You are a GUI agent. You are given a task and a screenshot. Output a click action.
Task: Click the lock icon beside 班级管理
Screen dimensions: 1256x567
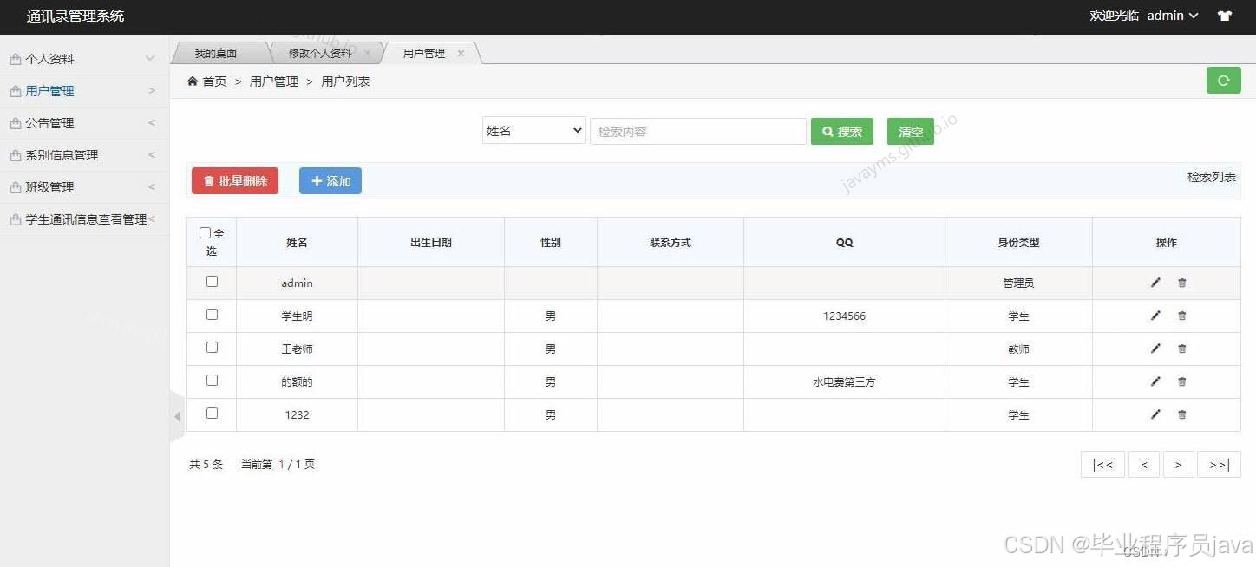click(15, 187)
